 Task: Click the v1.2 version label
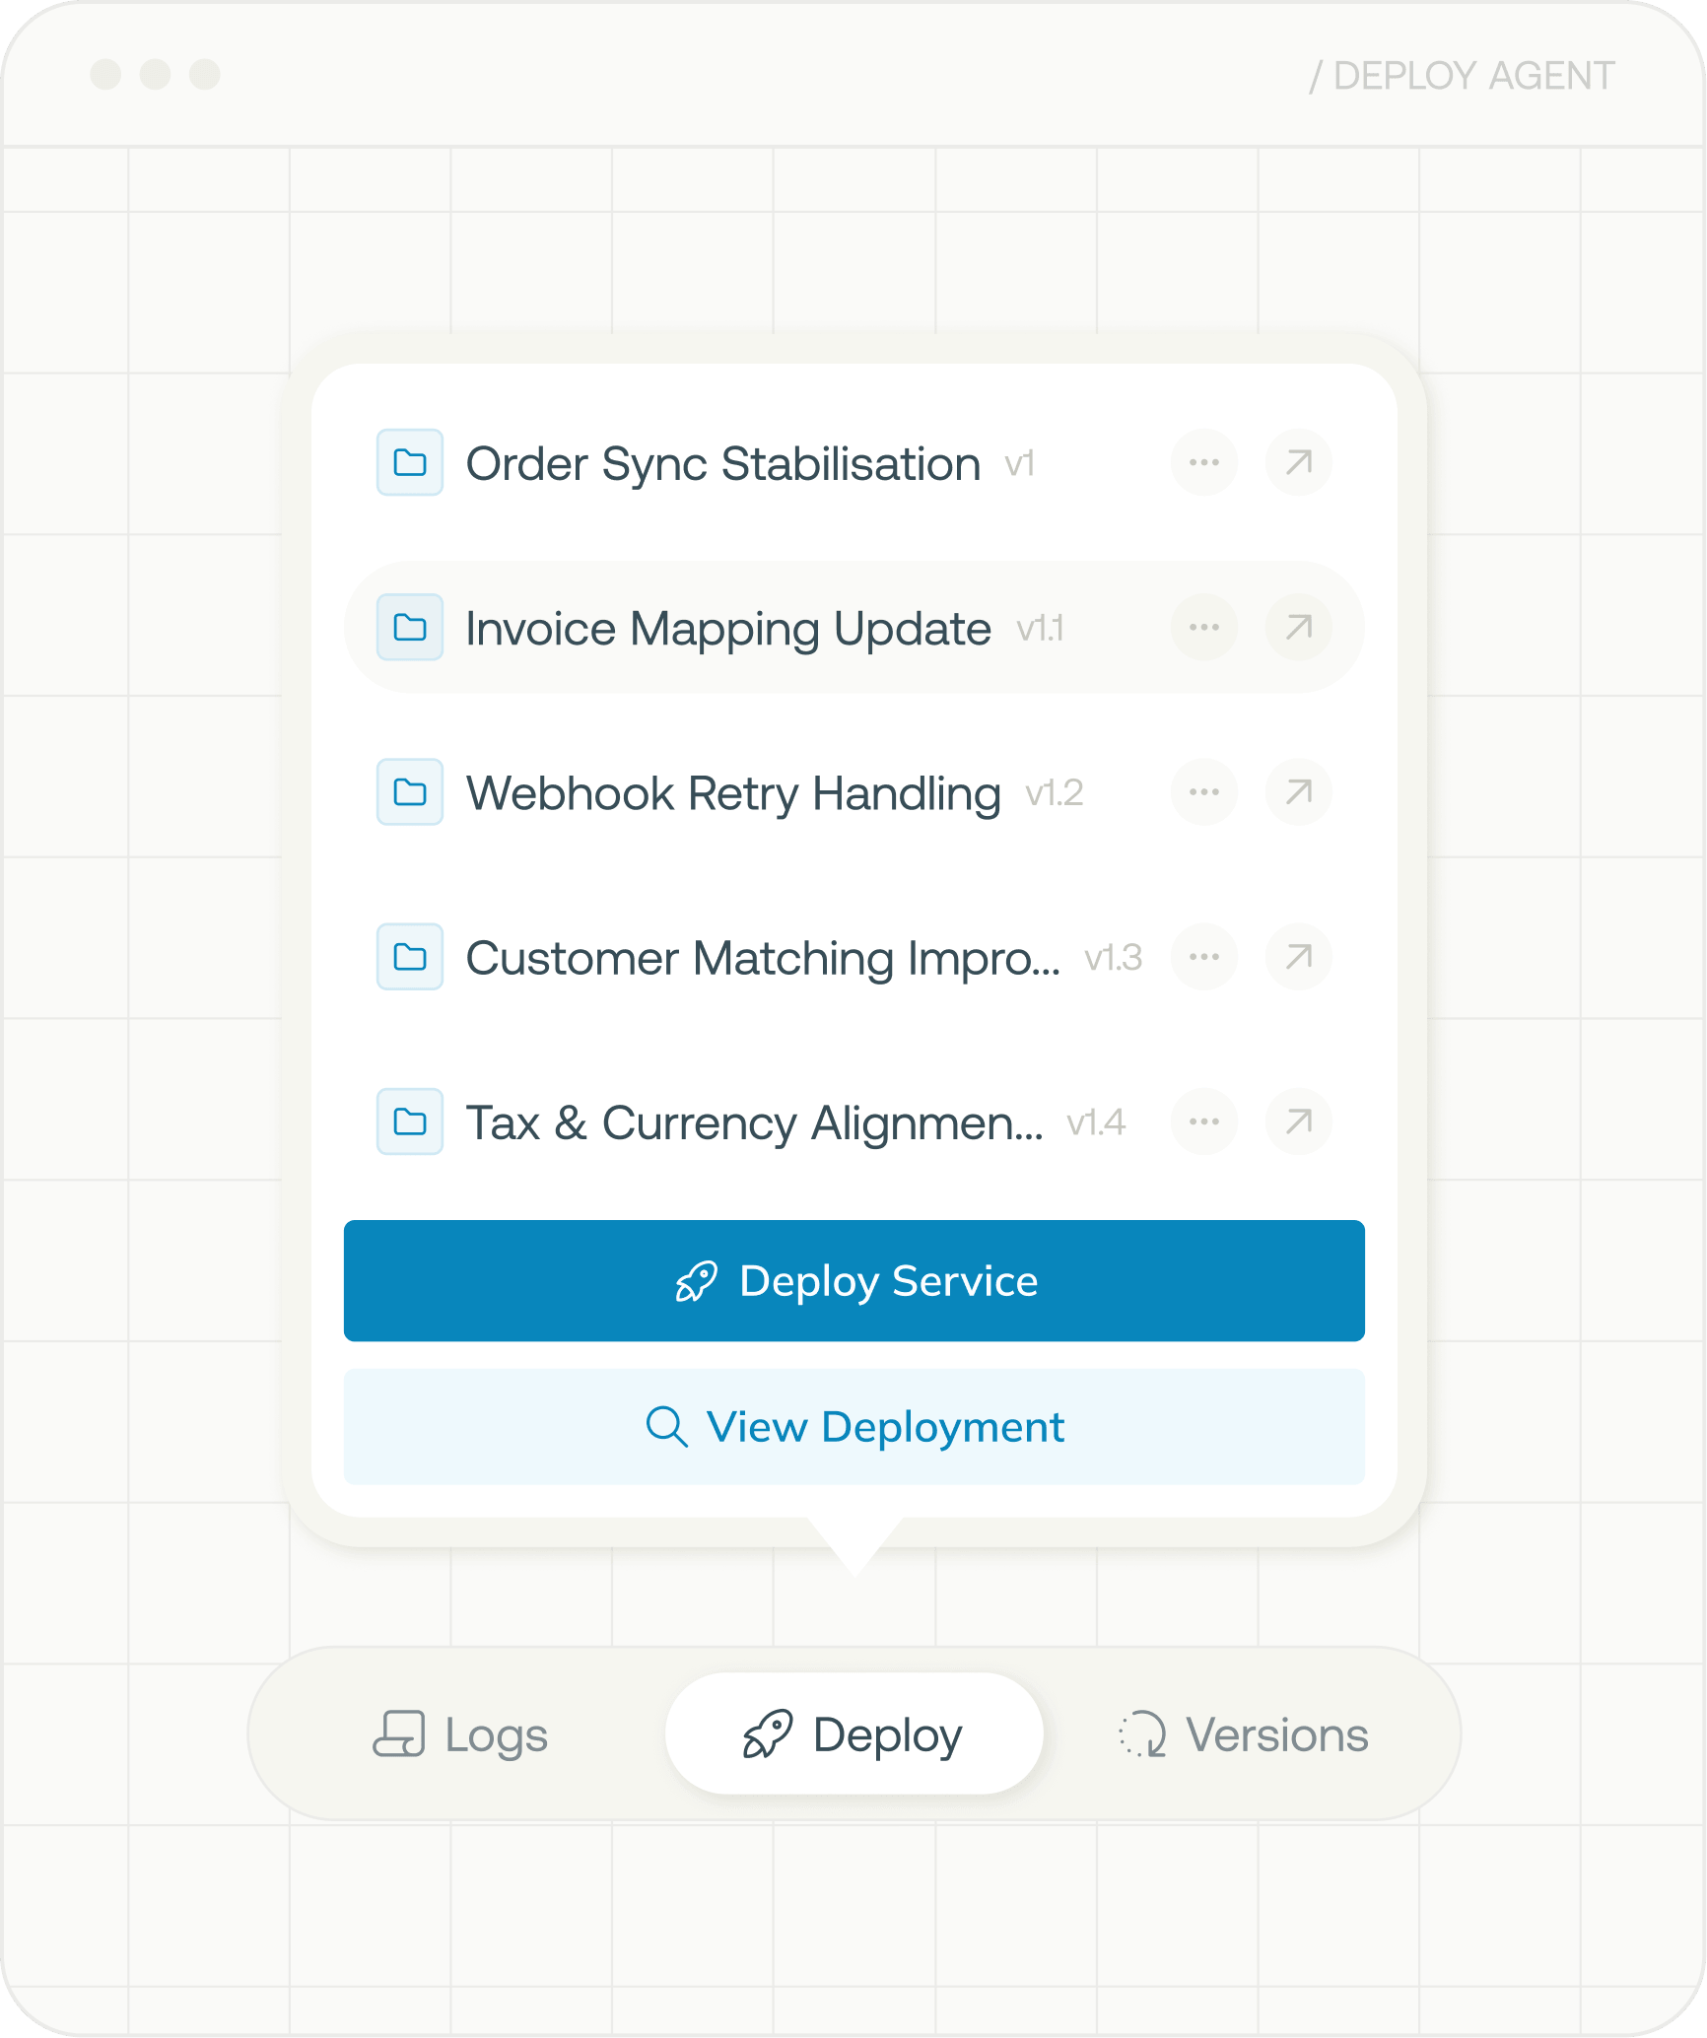[1055, 793]
